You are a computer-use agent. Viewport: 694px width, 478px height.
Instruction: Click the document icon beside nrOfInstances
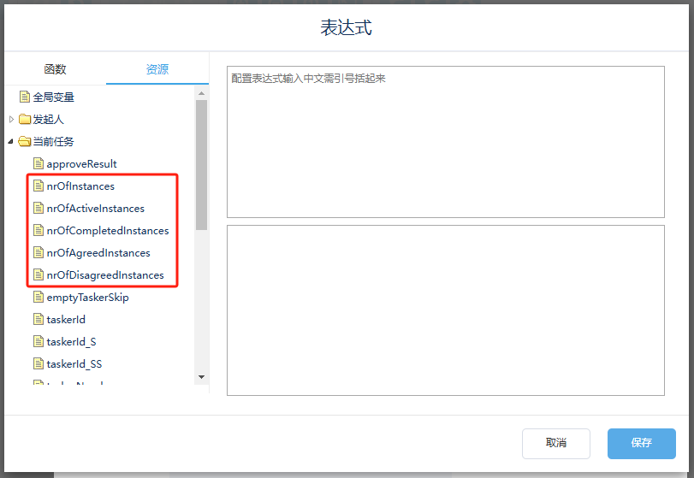[38, 186]
